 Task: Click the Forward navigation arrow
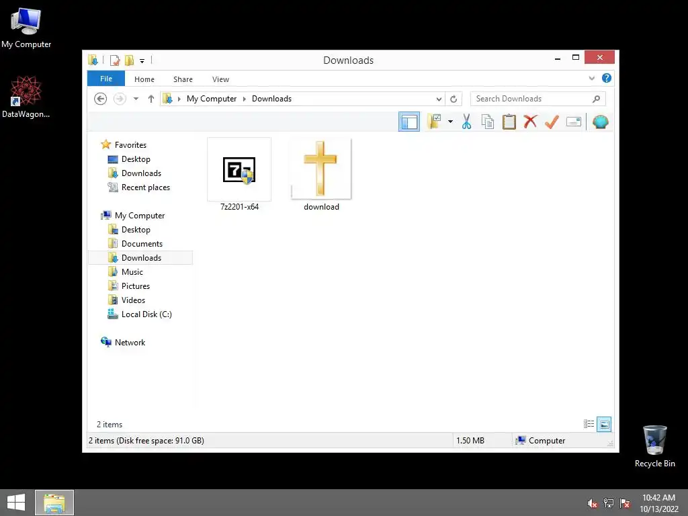click(x=120, y=99)
